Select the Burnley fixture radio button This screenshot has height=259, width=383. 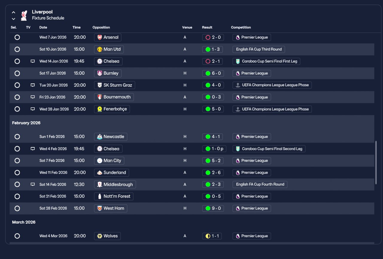tap(17, 73)
